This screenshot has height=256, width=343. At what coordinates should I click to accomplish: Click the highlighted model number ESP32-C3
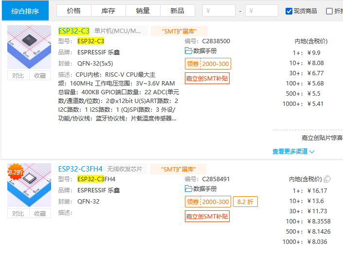91,41
